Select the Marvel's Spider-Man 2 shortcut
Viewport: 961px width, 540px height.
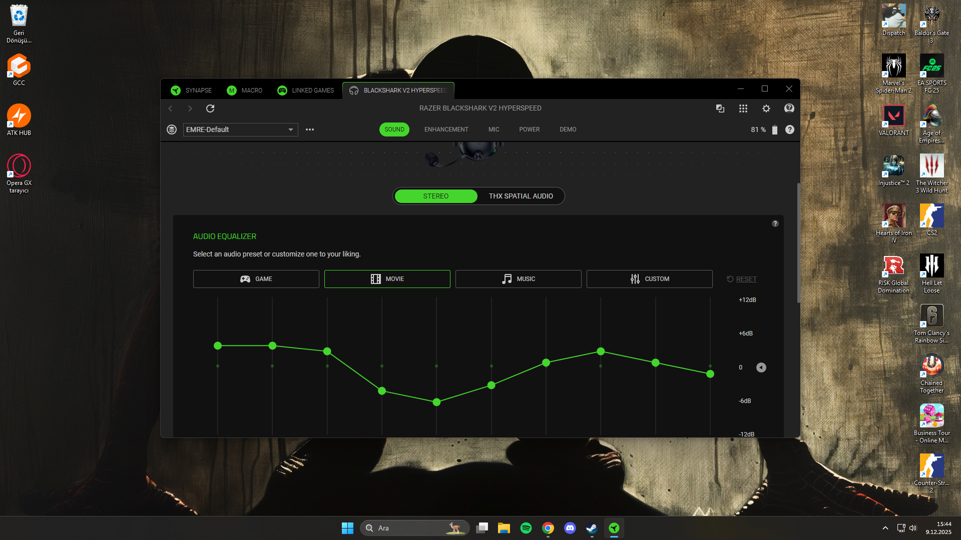(894, 73)
